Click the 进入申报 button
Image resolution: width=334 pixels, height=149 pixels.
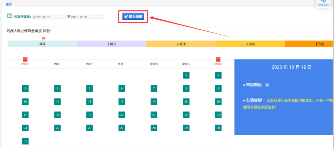tap(133, 17)
